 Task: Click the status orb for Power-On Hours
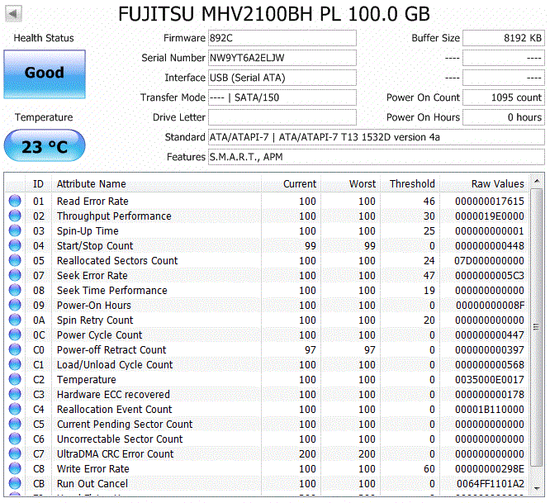click(15, 305)
